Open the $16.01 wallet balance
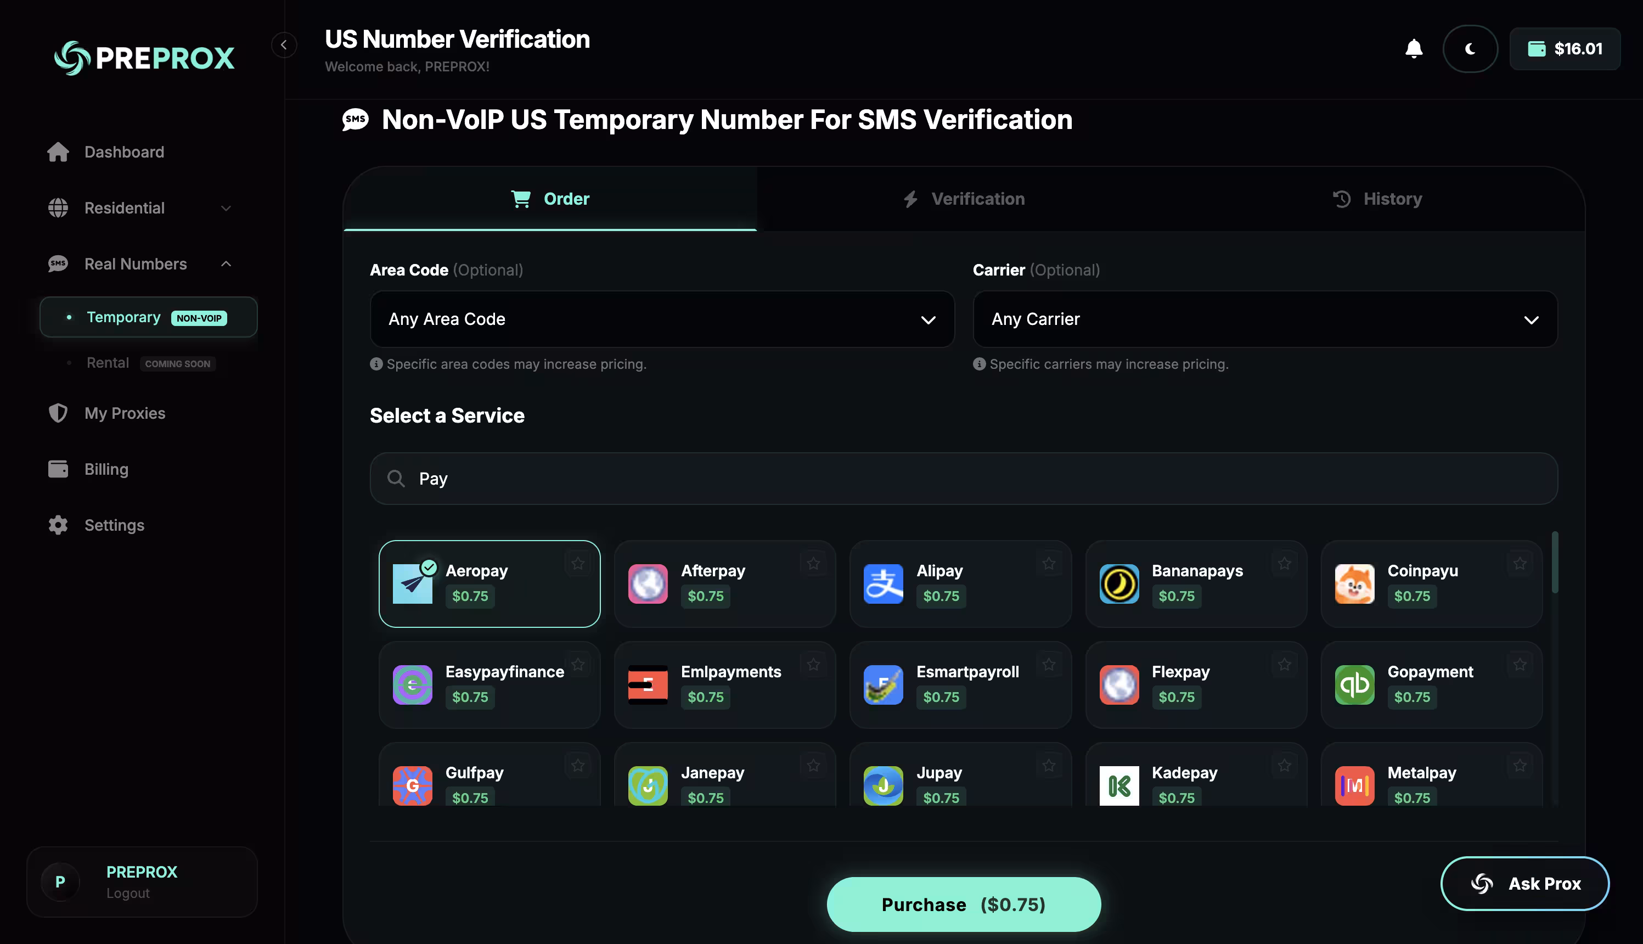1643x944 pixels. point(1565,49)
